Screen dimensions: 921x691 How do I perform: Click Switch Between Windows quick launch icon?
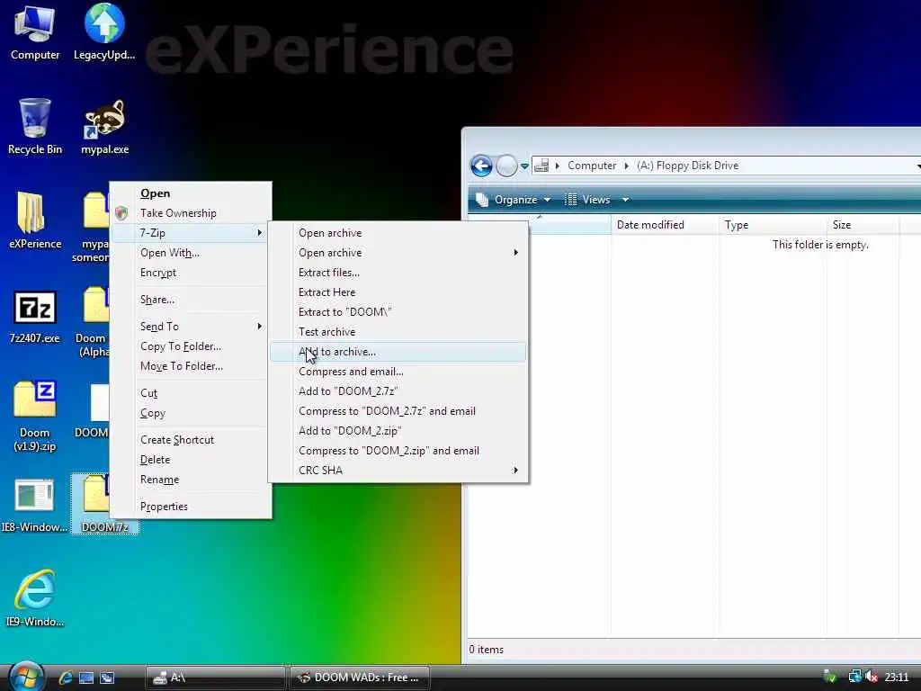point(107,678)
